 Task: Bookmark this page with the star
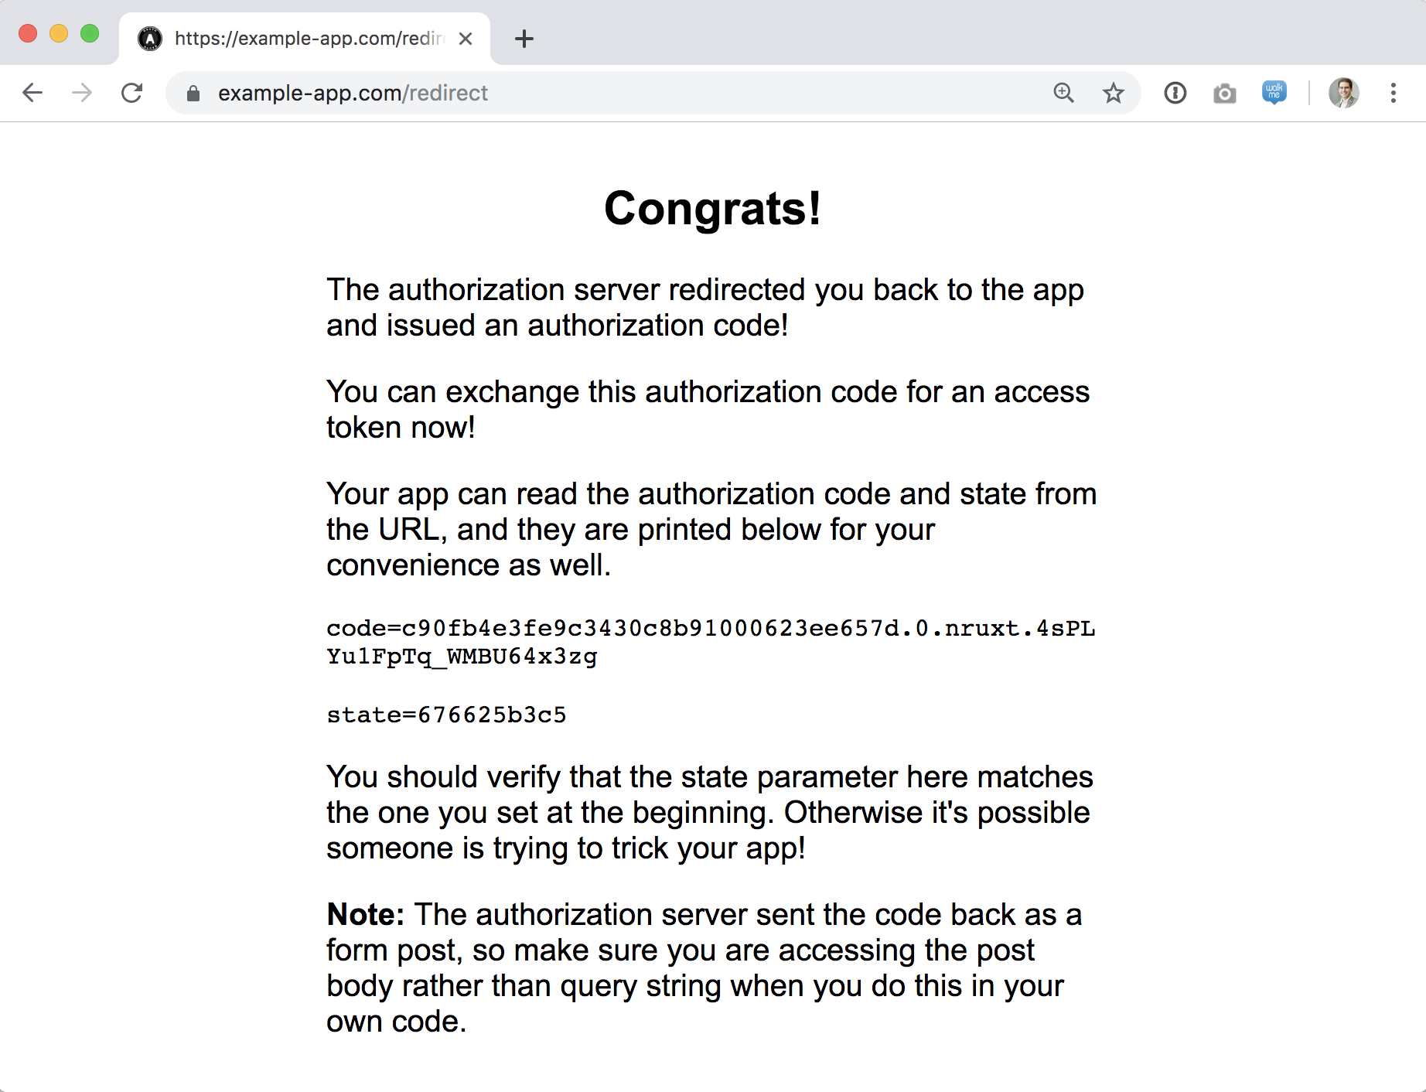click(x=1114, y=94)
